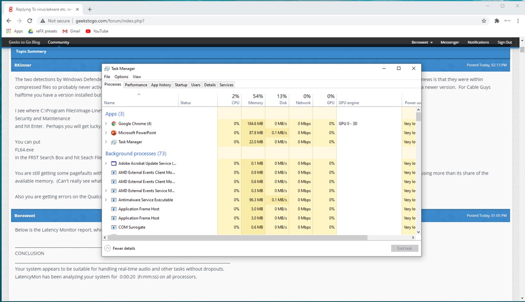Open the Bensweet user dropdown
The width and height of the screenshot is (525, 302).
coord(422,42)
